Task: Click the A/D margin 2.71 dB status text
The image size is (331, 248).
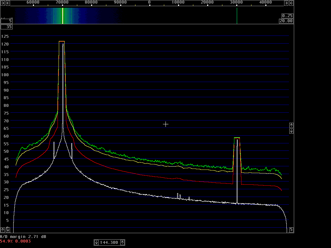Action: (23, 237)
